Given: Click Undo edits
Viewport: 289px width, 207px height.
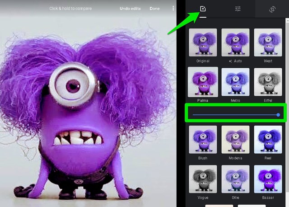Looking at the screenshot, I should point(130,9).
